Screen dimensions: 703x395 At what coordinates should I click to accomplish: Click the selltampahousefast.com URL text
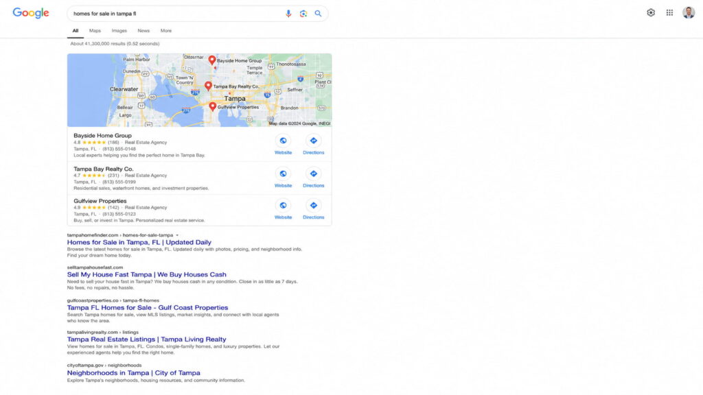(95, 267)
